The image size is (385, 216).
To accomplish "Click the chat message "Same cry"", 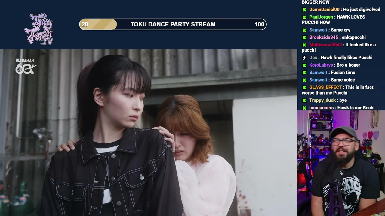I will [340, 30].
